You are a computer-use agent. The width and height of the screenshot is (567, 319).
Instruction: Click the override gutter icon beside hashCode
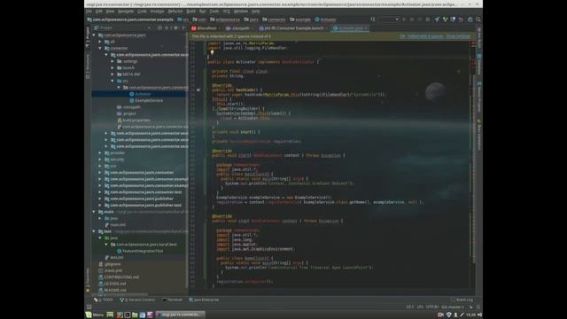[x=198, y=89]
